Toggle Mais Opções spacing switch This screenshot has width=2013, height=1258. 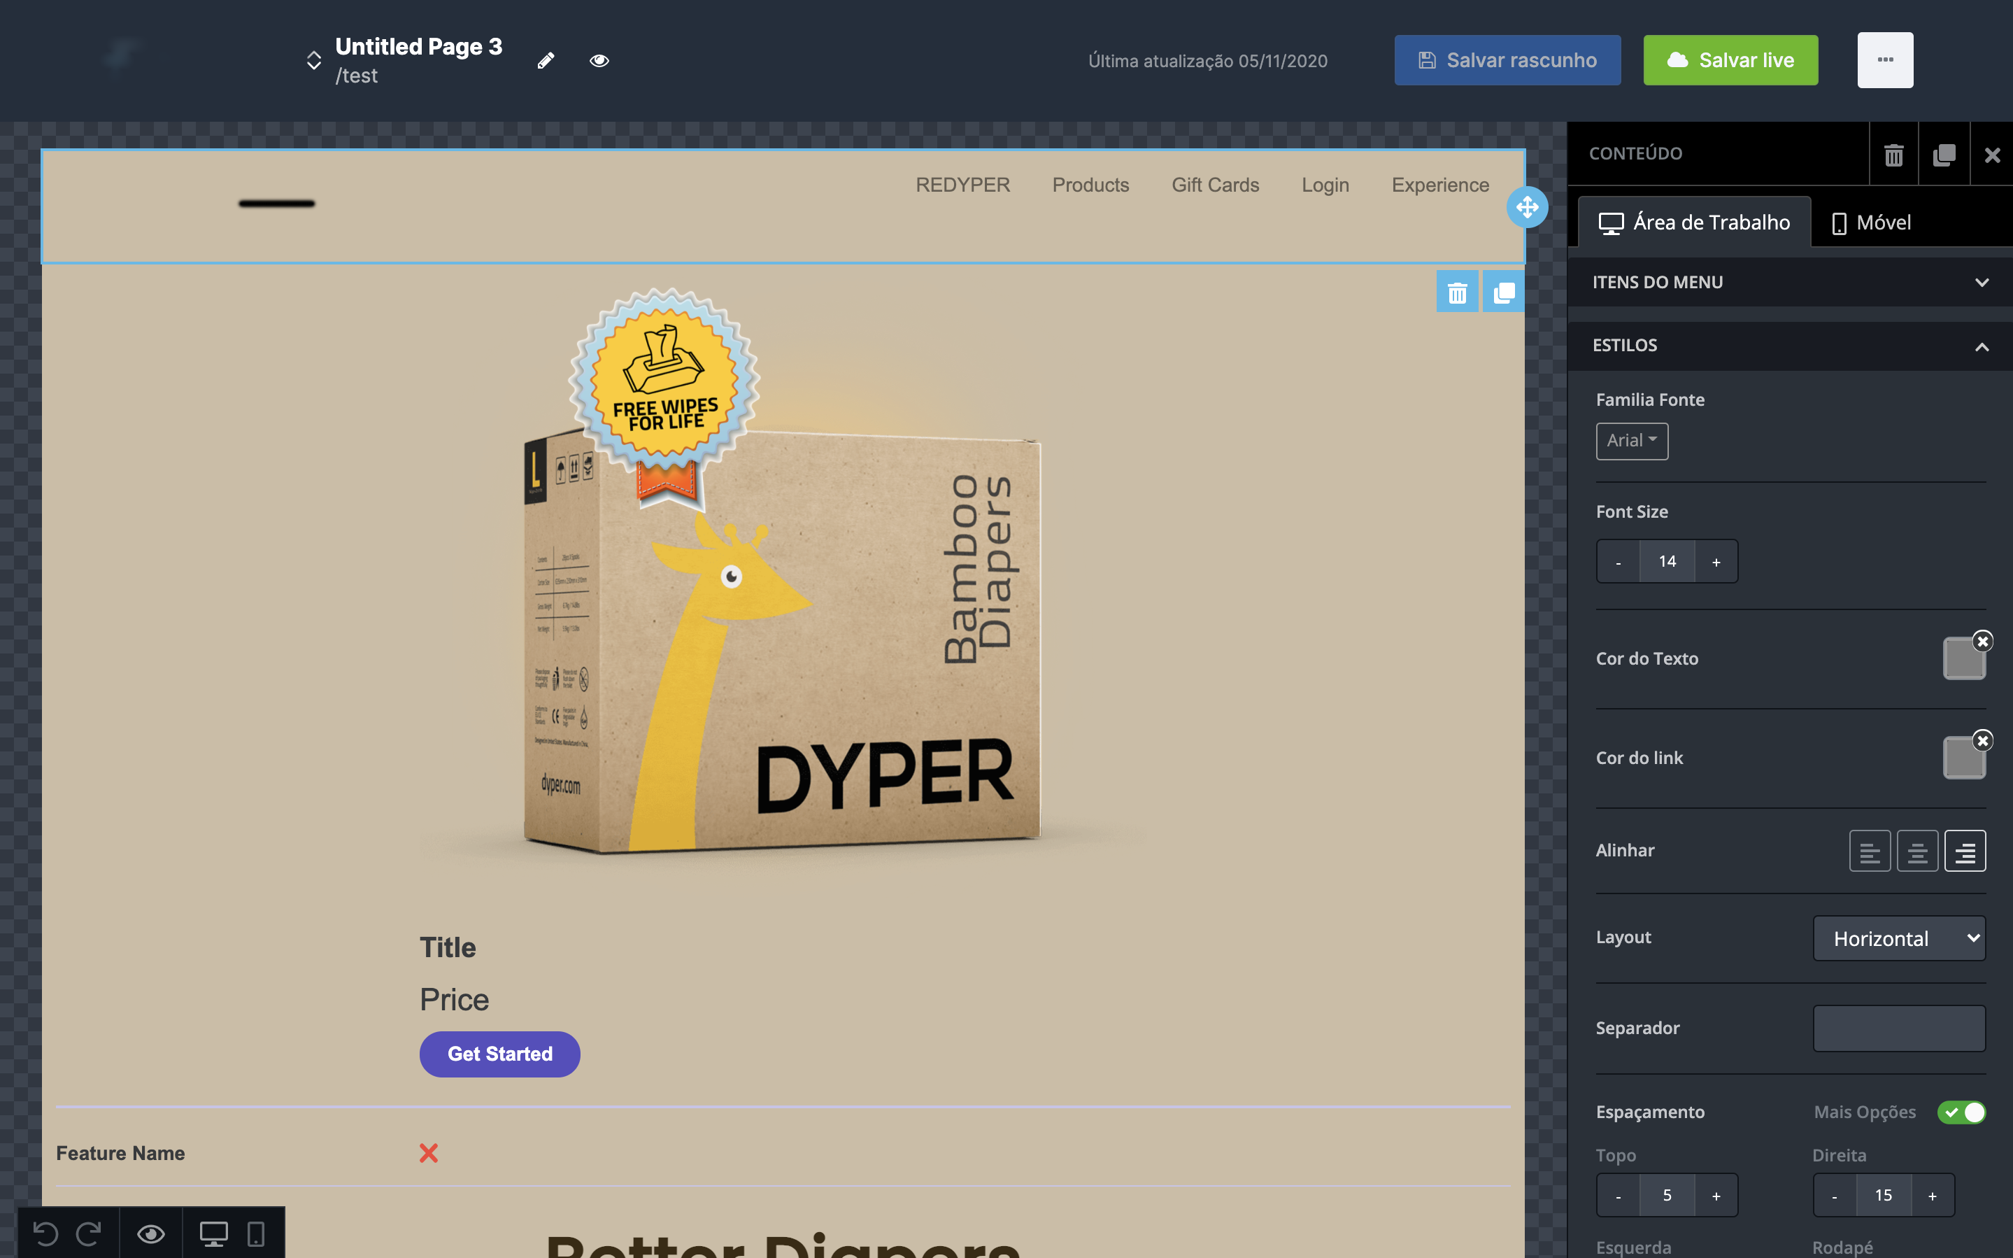[x=1961, y=1112]
